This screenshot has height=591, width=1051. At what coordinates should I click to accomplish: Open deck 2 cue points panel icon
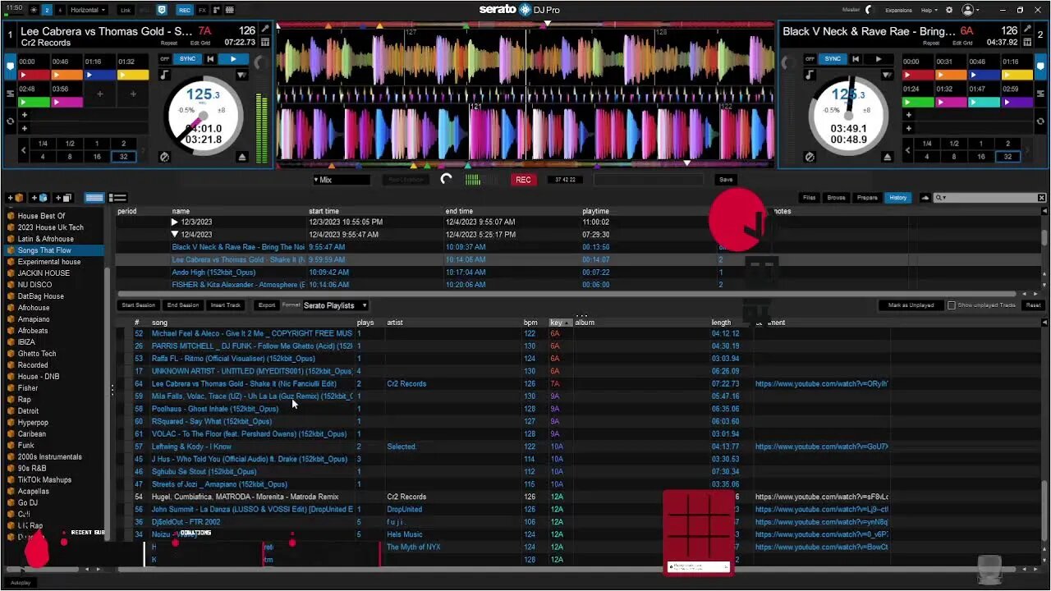(1041, 65)
